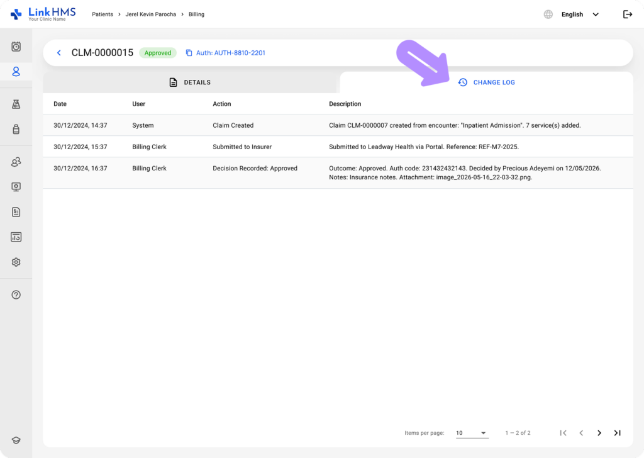The height and width of the screenshot is (458, 644).
Task: Select the date 30/12/2024, 16:37
Action: (80, 168)
